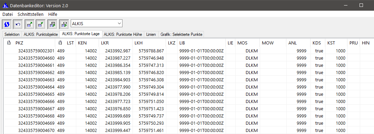Click LKR value 2433992.987

point(118,51)
